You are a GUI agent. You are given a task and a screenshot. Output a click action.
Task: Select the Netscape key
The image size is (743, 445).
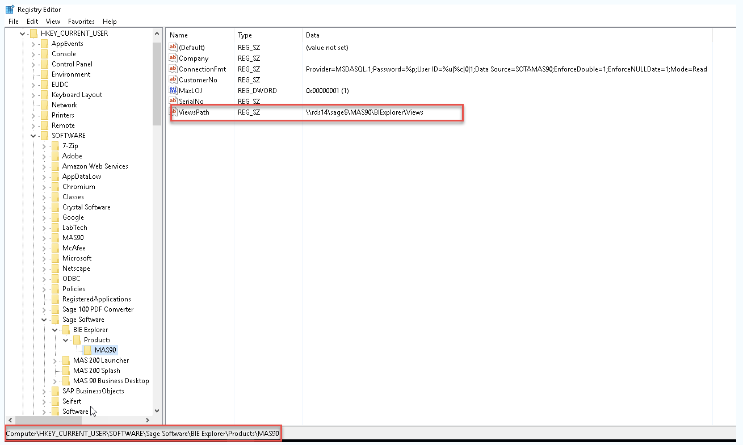point(76,268)
